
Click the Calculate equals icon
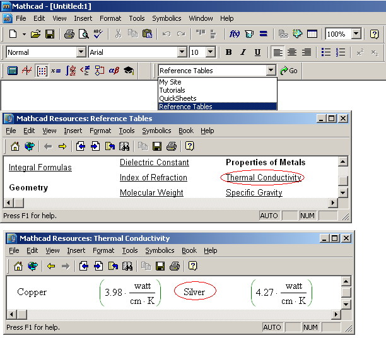point(264,34)
